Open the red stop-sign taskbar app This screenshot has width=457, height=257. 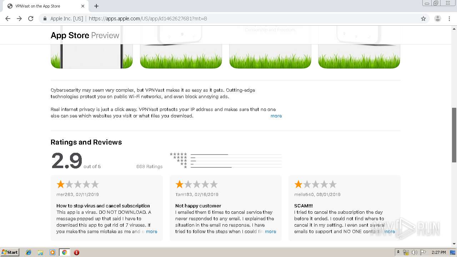click(x=76, y=252)
